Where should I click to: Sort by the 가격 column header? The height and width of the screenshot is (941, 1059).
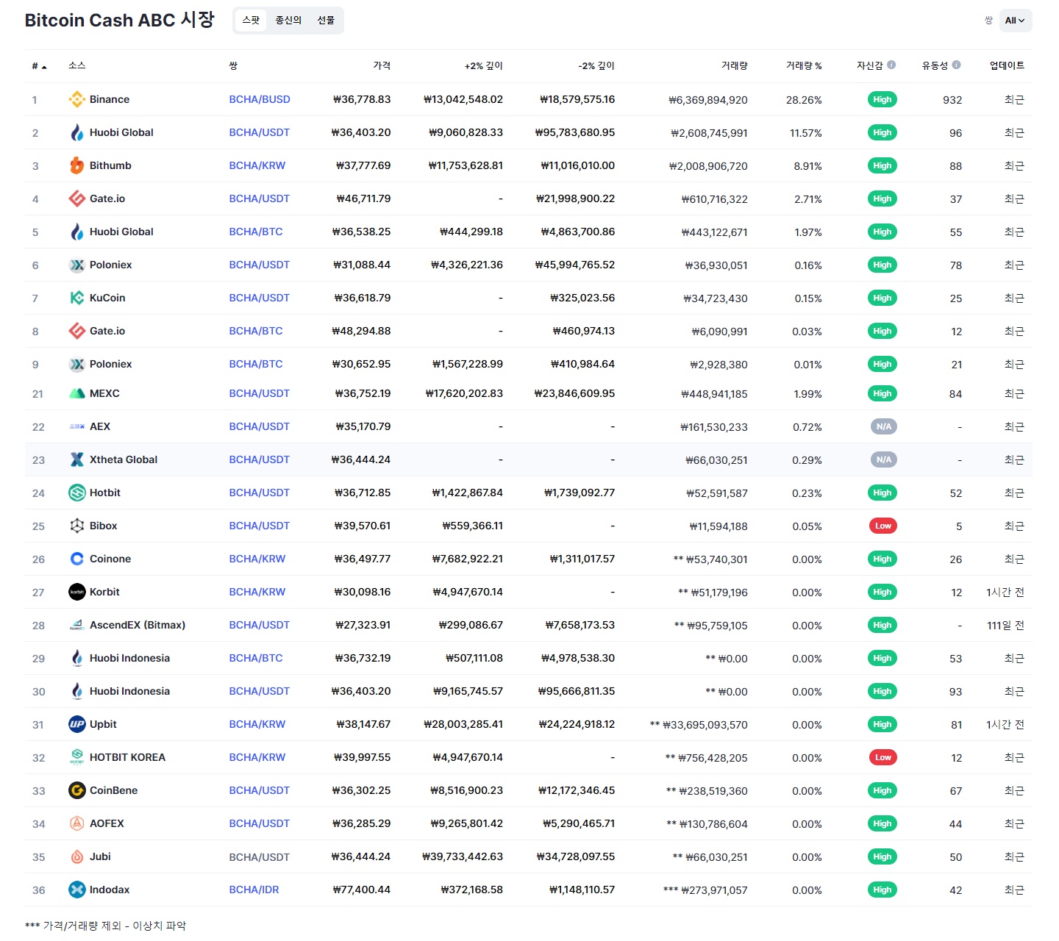(x=382, y=65)
